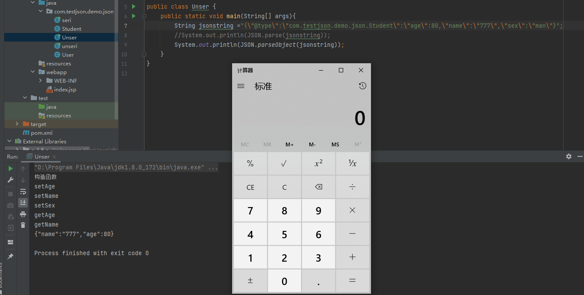The width and height of the screenshot is (584, 295).
Task: Open run configuration wrench icon
Action: [x=11, y=180]
